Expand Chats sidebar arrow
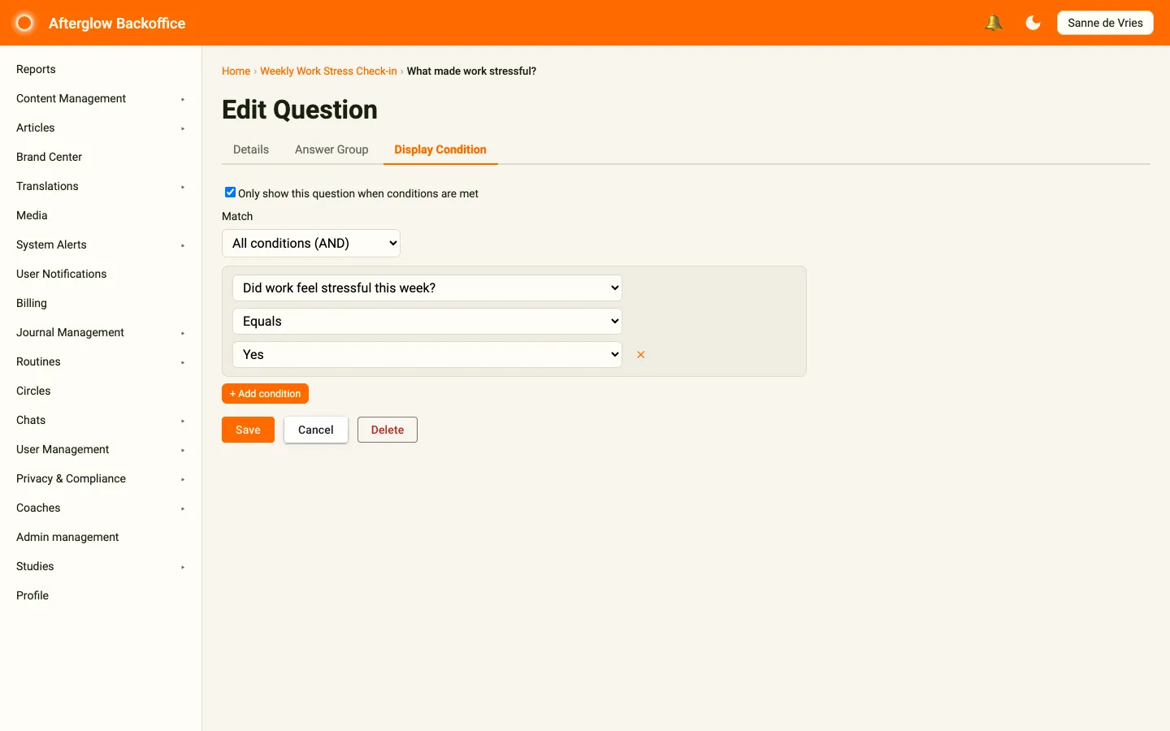Viewport: 1170px width, 731px height. [x=183, y=421]
